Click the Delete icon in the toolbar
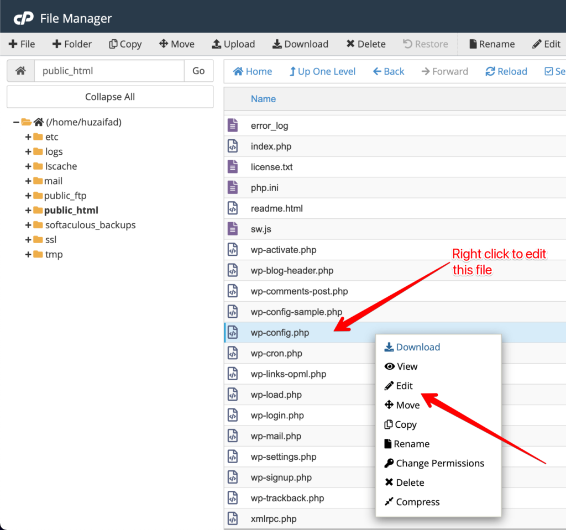 (x=365, y=44)
